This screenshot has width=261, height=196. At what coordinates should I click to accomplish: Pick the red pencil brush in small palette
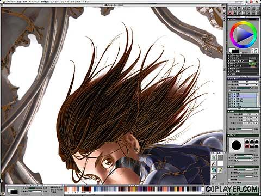point(214,163)
